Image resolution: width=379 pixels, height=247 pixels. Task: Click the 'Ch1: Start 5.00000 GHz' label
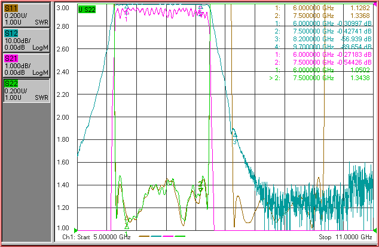96,237
